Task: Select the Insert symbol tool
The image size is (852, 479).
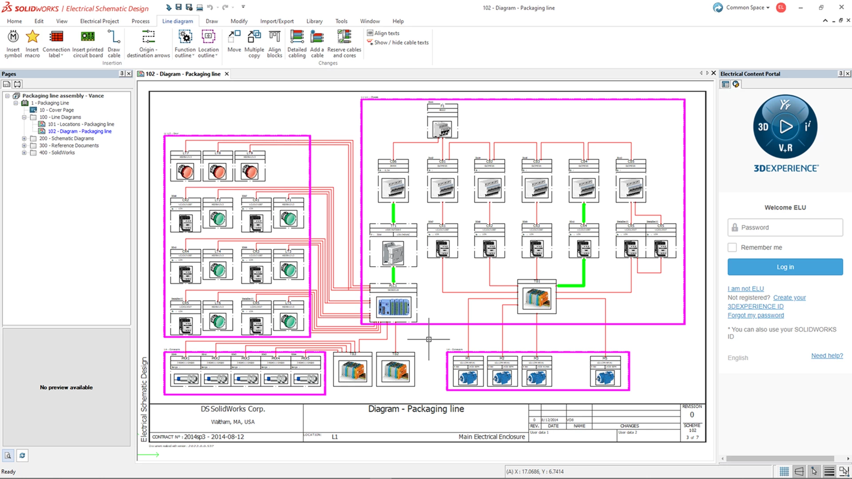Action: click(13, 43)
